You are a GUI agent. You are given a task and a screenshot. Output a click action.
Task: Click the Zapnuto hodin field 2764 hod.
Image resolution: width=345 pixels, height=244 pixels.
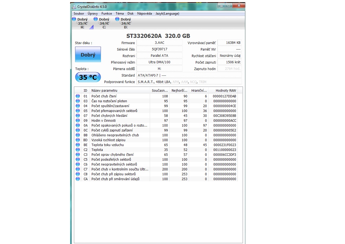[230, 69]
